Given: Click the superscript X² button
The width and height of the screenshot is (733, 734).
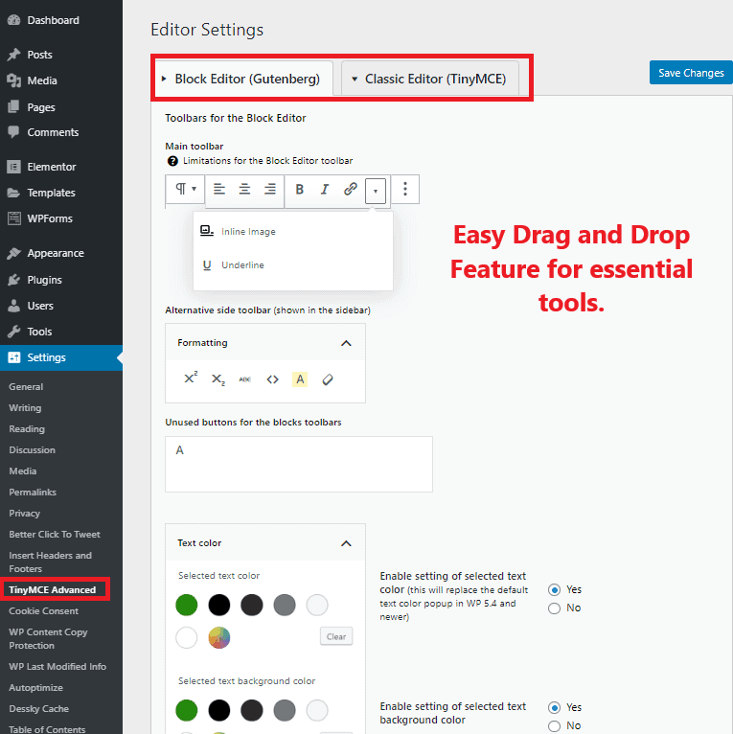Looking at the screenshot, I should pyautogui.click(x=191, y=378).
